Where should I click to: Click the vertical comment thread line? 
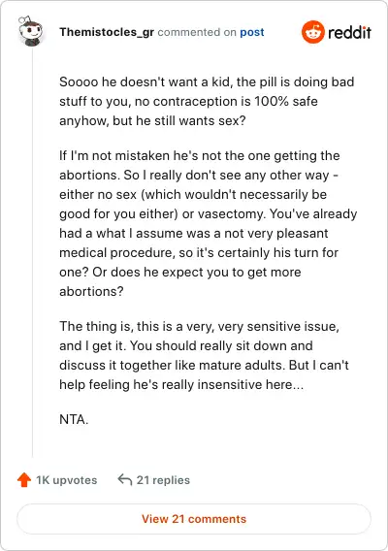coord(32,251)
